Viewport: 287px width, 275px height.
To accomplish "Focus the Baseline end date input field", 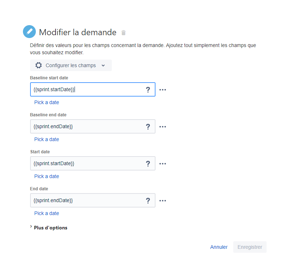I will 92,126.
